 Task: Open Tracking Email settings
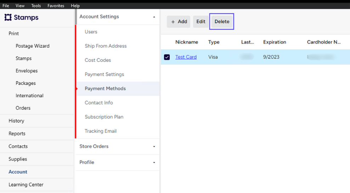101,131
